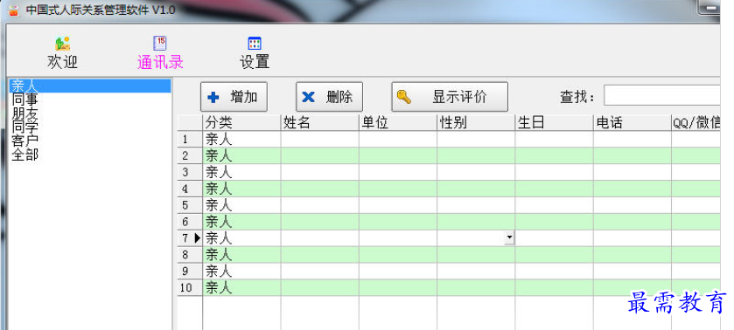Viewport: 734px width, 330px height.
Task: Click the 姓名 column header
Action: tap(319, 122)
